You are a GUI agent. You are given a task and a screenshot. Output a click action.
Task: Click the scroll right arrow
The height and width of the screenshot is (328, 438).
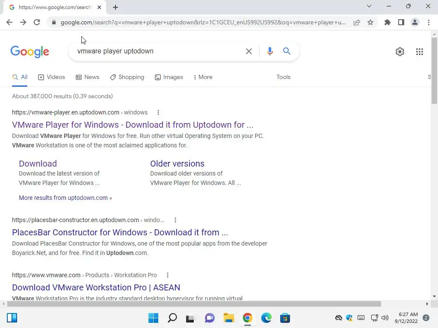(427, 304)
